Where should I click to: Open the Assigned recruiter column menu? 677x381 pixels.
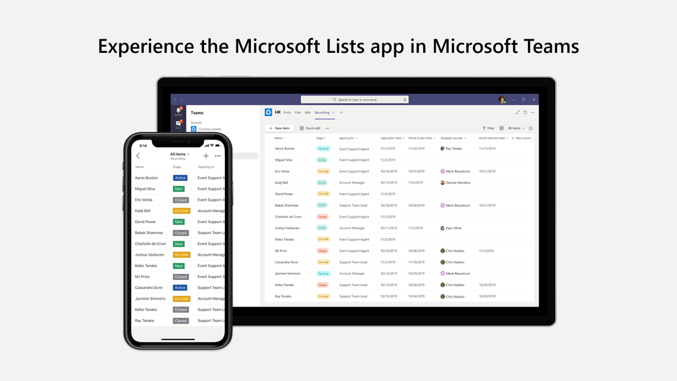pyautogui.click(x=453, y=138)
